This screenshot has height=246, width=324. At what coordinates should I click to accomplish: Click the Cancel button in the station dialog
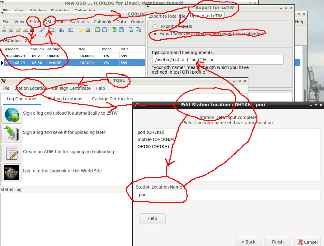point(308,242)
